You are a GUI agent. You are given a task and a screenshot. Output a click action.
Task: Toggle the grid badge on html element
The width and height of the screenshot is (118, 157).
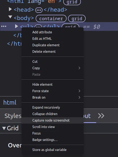click(x=72, y=2)
